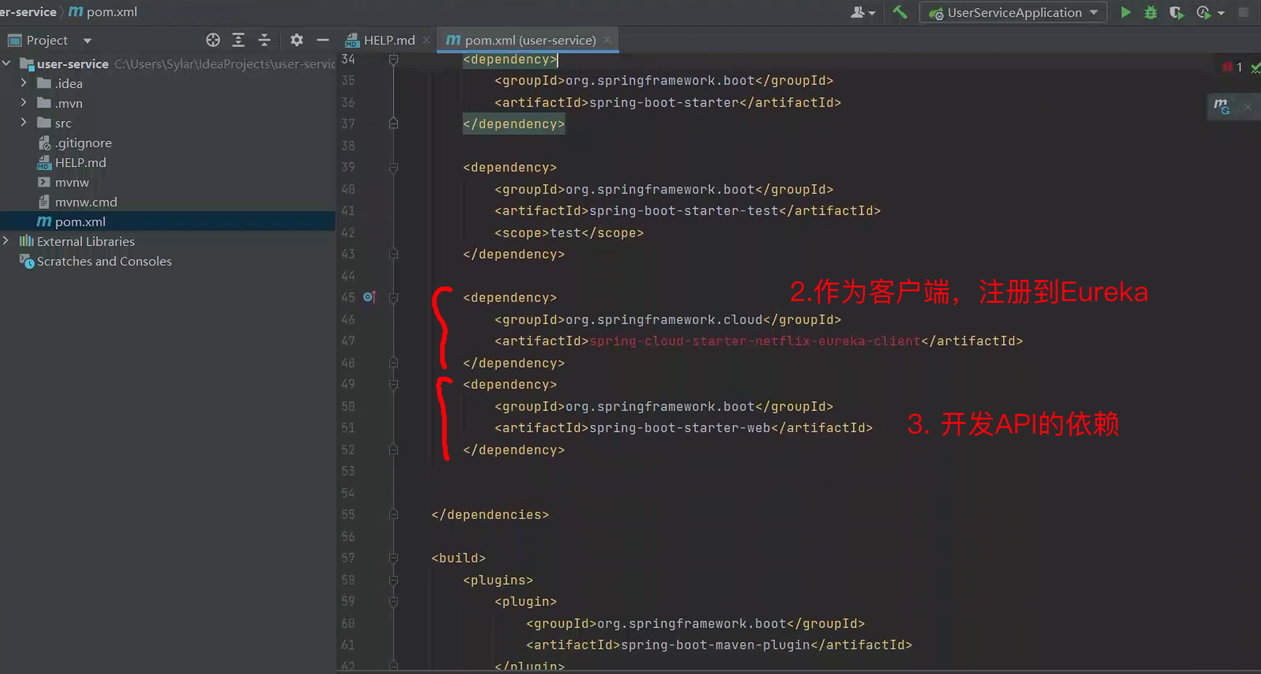Click Load Maven Changes floating icon
This screenshot has height=674, width=1261.
(x=1221, y=106)
